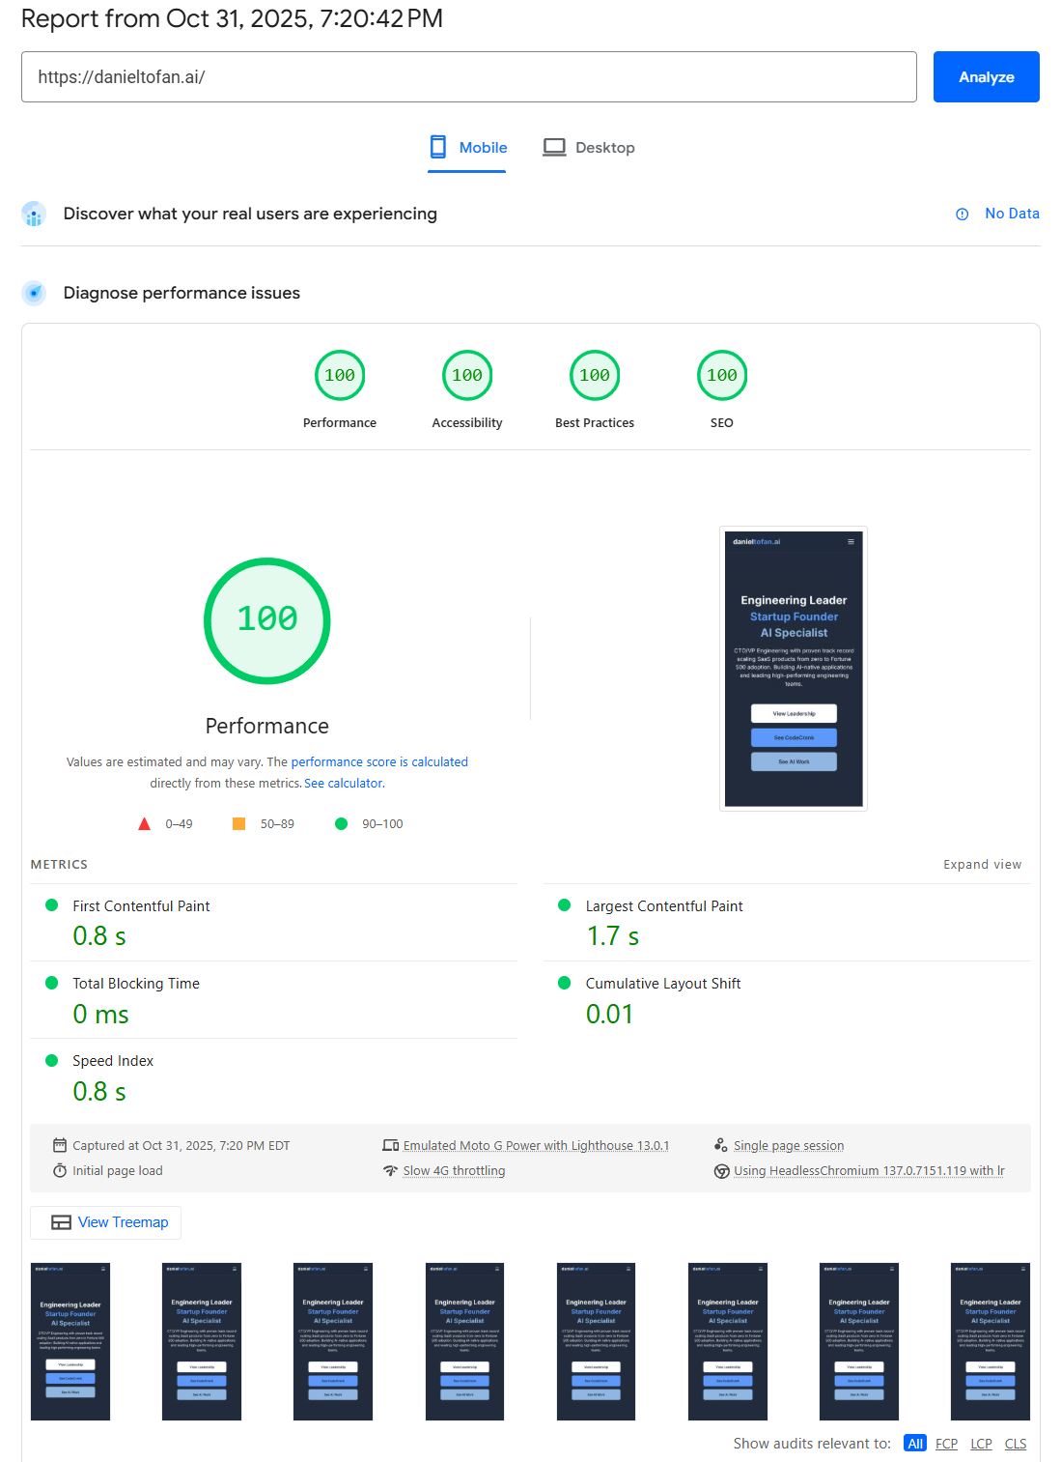The width and height of the screenshot is (1061, 1462).
Task: Filter audits by LCP
Action: coord(981,1444)
